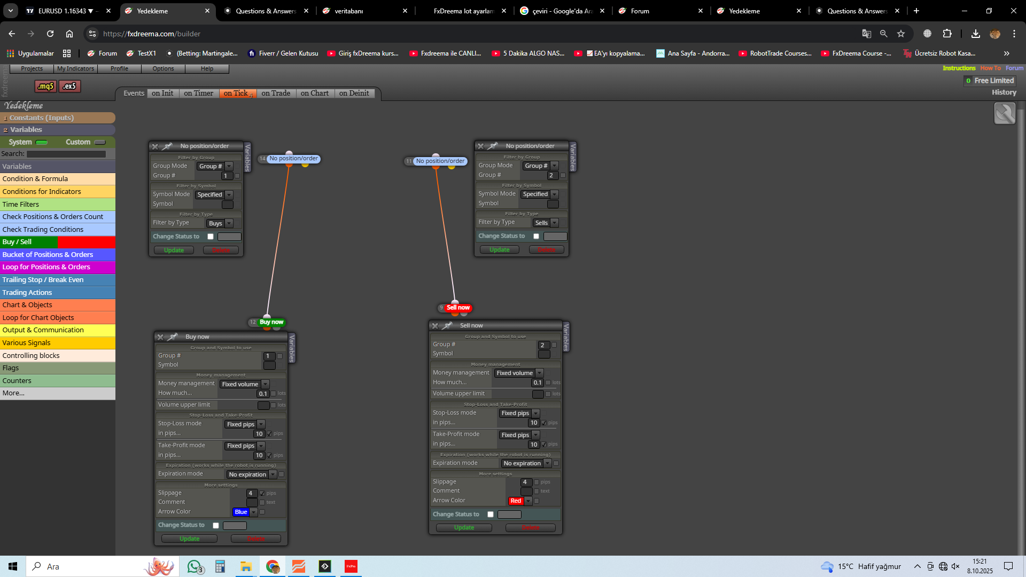Click Update in Buy now panel
This screenshot has width=1026, height=577.
tap(189, 539)
